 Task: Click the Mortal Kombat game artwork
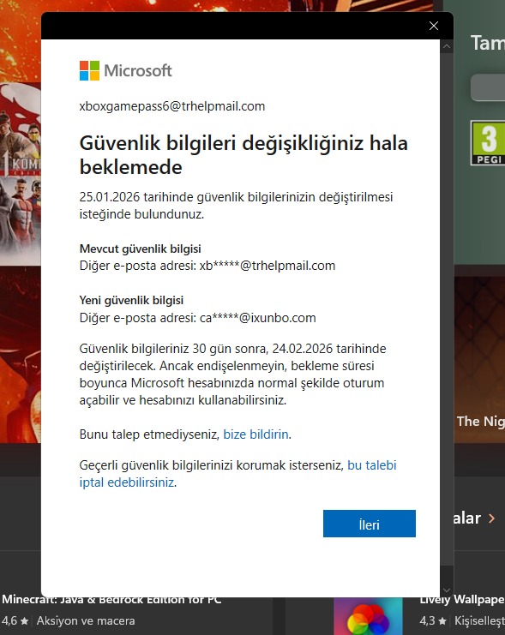tap(21, 174)
